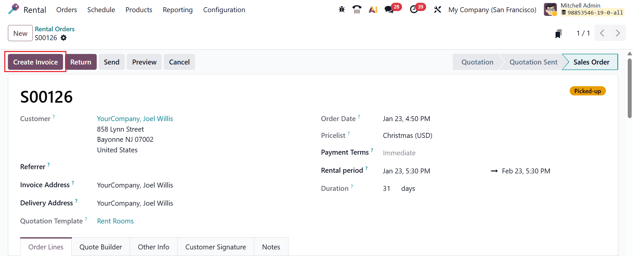Open the S00126 gear actions menu
Screen dimensions: 633x256
[64, 38]
